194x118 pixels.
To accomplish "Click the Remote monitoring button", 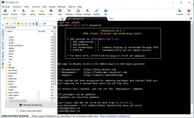I will pyautogui.click(x=30, y=105).
